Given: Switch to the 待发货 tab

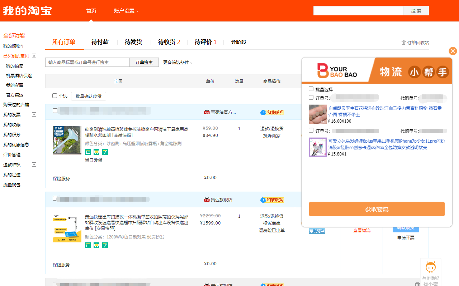Looking at the screenshot, I should [x=133, y=42].
